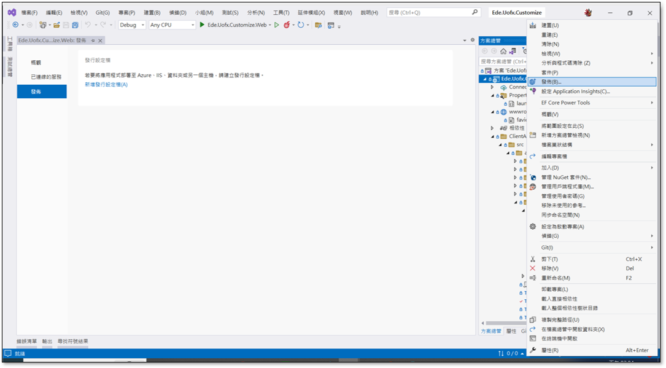Select 在終端機中開啟 in context menu
This screenshot has width=666, height=368.
592,339
